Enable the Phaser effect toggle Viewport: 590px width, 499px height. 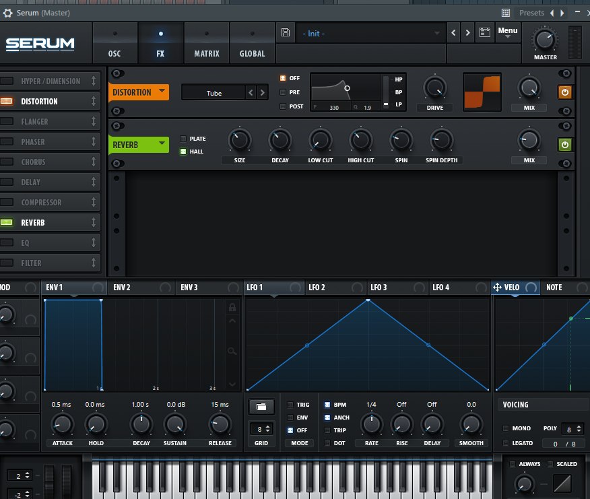coord(7,141)
